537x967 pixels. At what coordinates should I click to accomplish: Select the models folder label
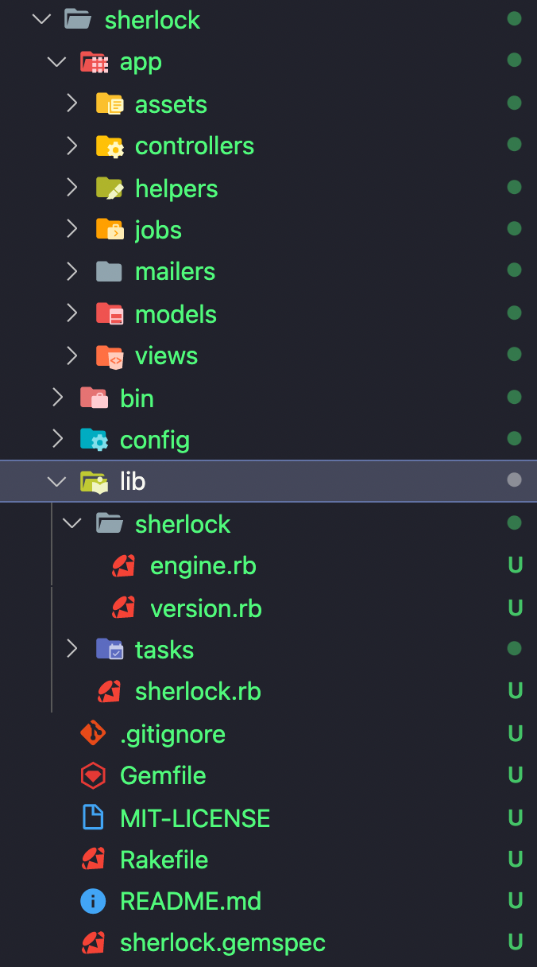coord(176,314)
